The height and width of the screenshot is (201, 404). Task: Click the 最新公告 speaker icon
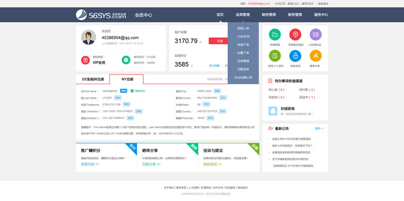[x=270, y=128]
